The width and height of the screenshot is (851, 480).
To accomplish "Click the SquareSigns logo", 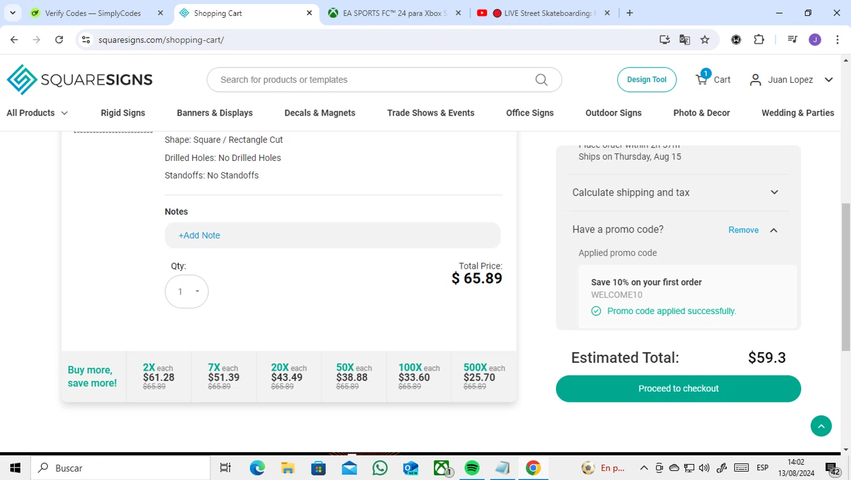I will click(79, 80).
